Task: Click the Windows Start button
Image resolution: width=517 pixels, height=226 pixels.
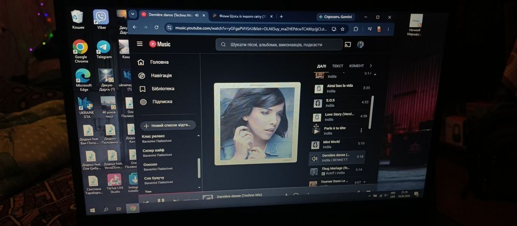Action: [x=93, y=210]
